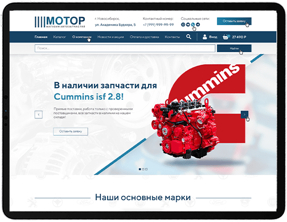Click Оставить заявку button in header
This screenshot has width=287, height=222.
(x=234, y=21)
